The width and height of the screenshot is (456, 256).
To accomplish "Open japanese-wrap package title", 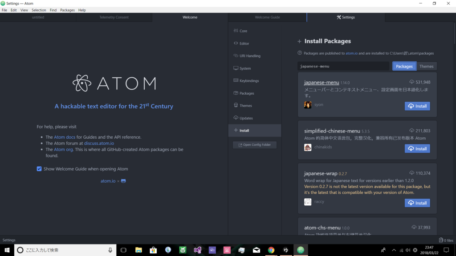I will (321, 173).
